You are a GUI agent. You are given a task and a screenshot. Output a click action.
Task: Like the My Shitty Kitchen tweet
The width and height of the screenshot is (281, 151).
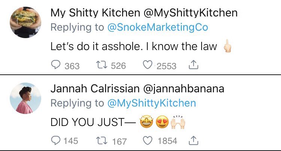point(148,65)
